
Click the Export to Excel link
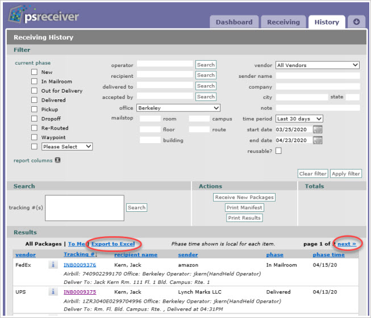tap(113, 244)
